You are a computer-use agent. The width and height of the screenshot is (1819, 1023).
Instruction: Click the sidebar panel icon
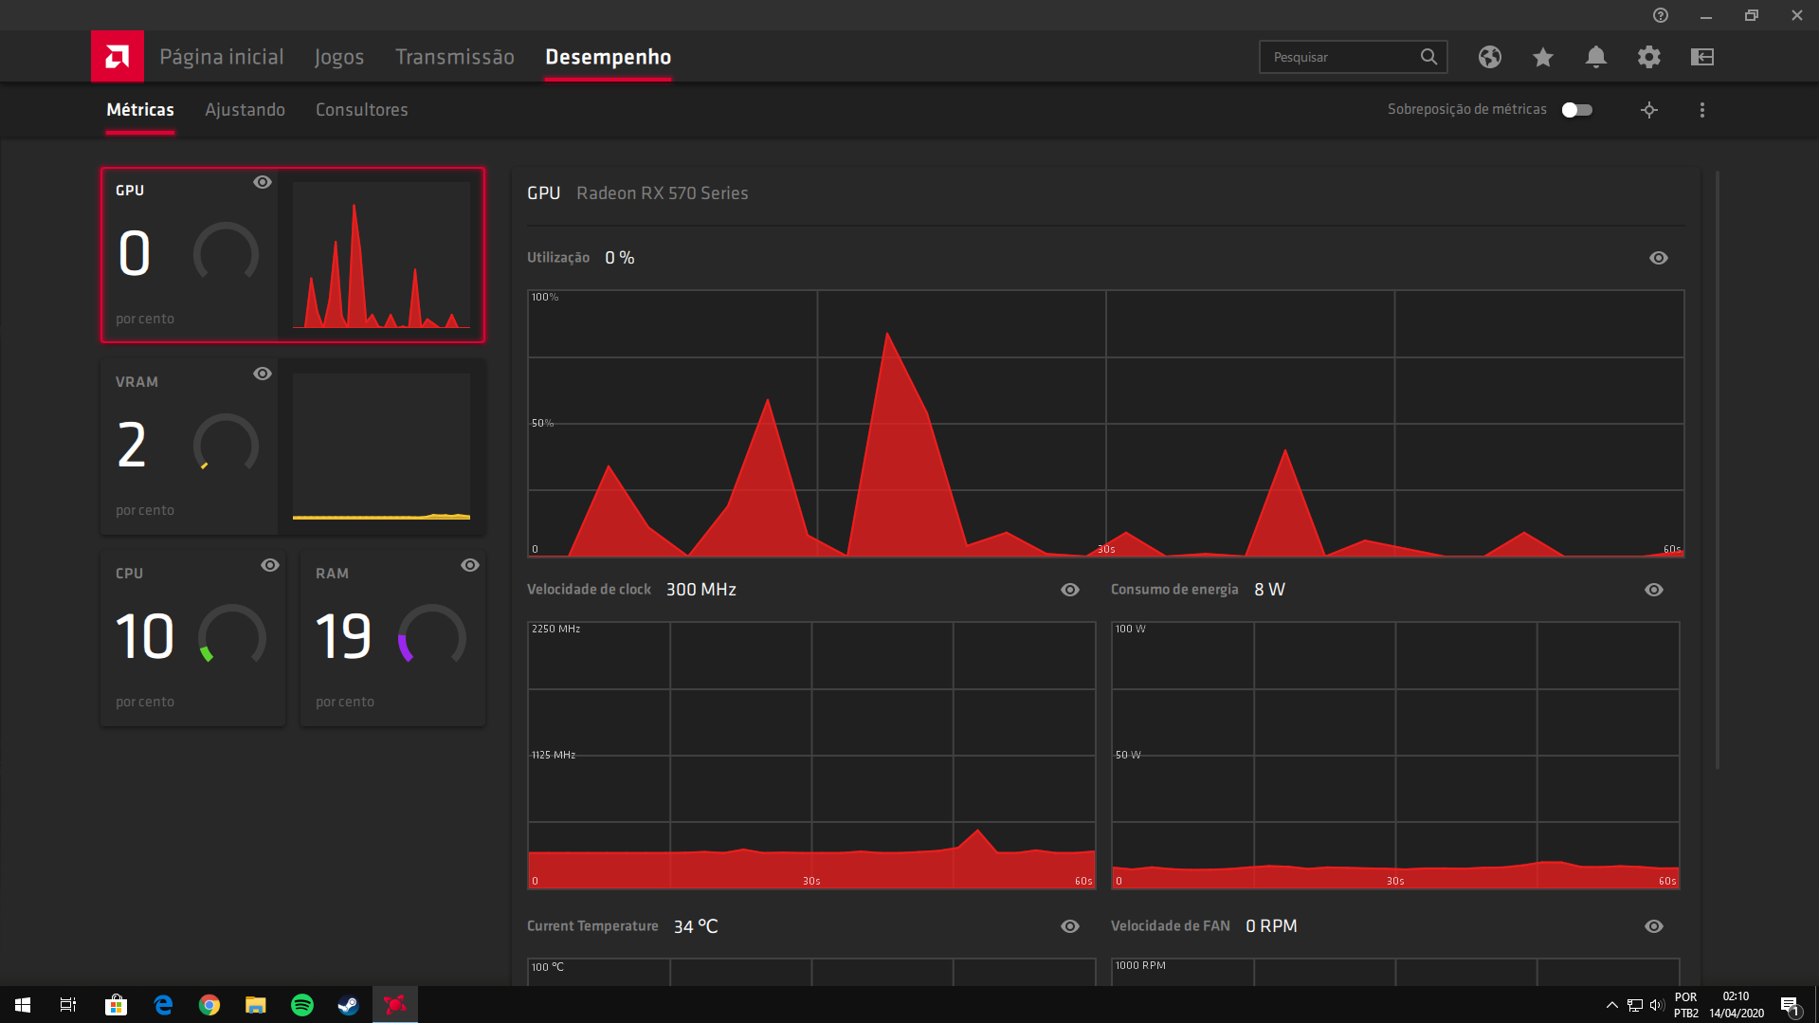[x=1702, y=57]
